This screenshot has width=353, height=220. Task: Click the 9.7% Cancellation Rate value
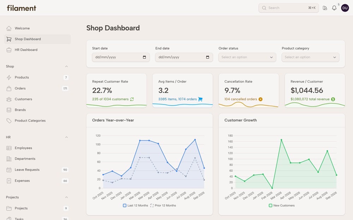(232, 90)
